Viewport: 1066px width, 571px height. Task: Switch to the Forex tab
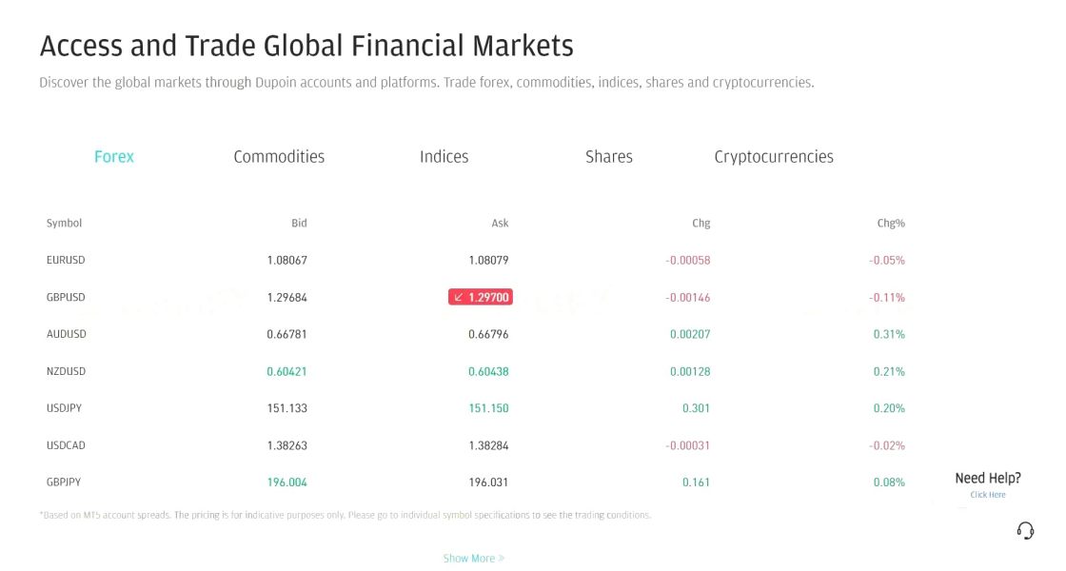[113, 157]
